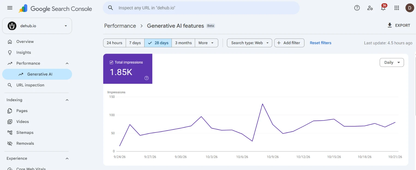416x170 pixels.
Task: Click the 1.85K impressions value
Action: coord(121,72)
